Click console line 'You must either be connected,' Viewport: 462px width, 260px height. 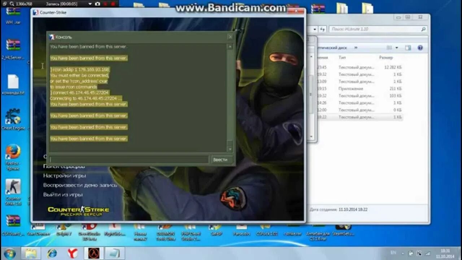79,75
